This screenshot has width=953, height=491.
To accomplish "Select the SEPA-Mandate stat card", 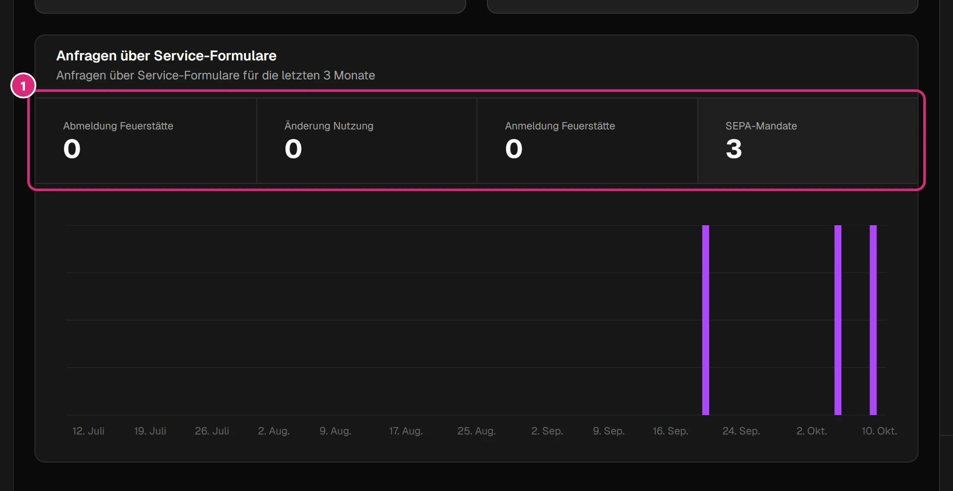I will click(808, 141).
